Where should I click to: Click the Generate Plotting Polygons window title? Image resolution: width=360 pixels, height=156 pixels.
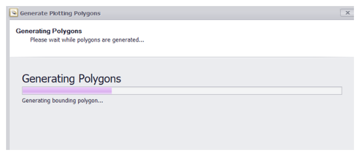tap(60, 13)
